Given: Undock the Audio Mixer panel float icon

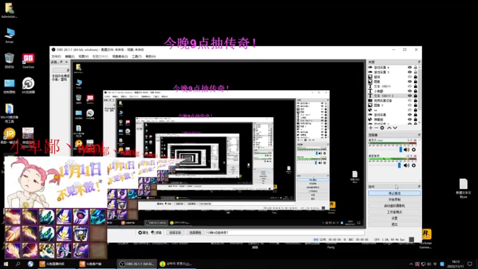Looking at the screenshot, I should pyautogui.click(x=419, y=135).
